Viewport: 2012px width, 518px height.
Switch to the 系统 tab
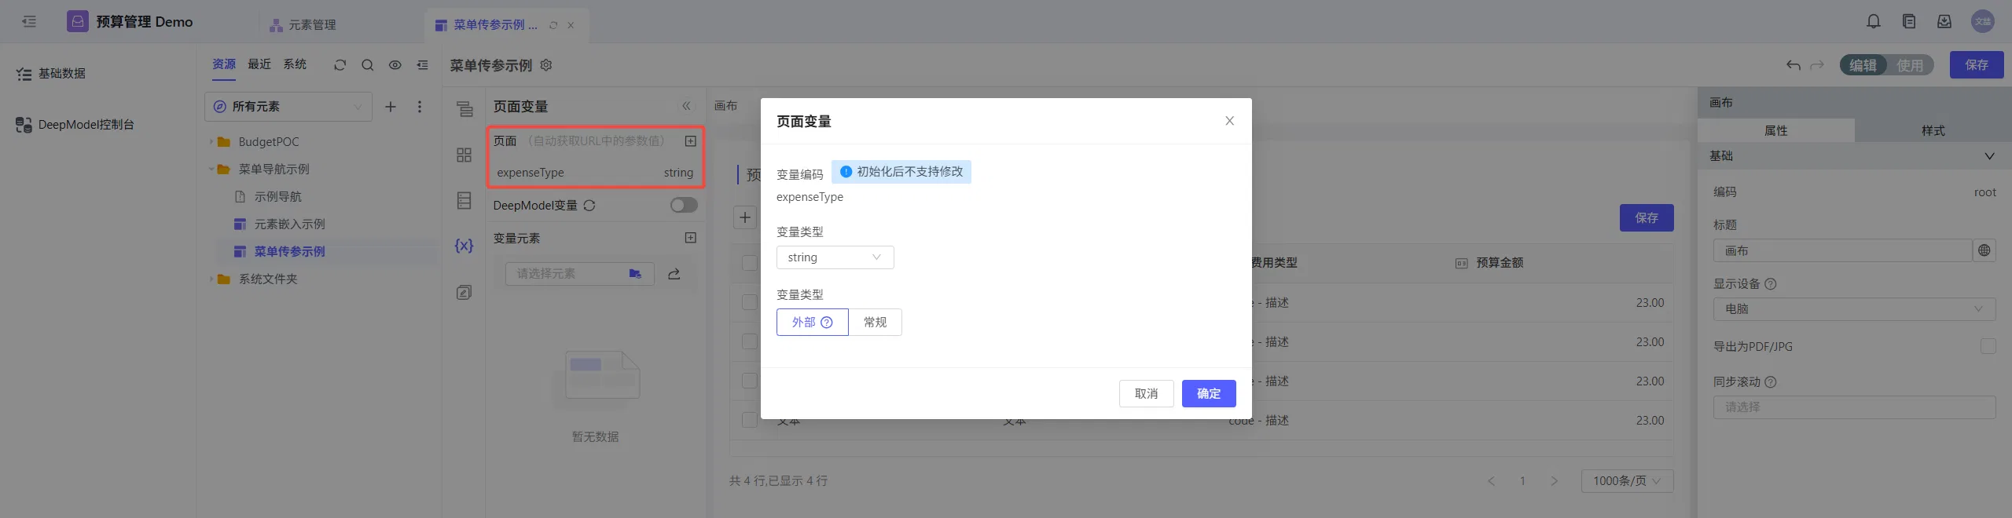295,64
